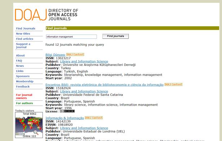This screenshot has width=222, height=141.
Task: Open the Feedback page
Action: [x=23, y=87]
